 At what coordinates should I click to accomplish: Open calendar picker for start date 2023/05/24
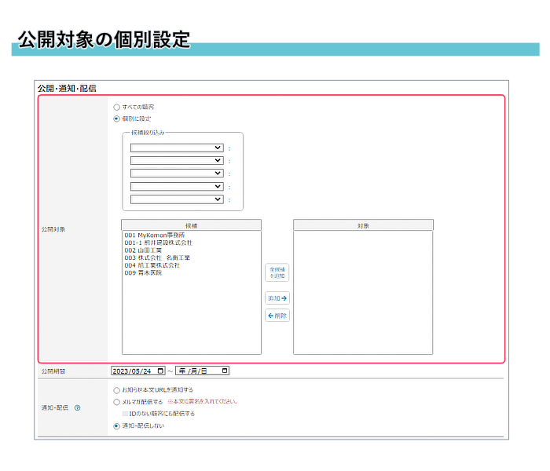click(x=161, y=371)
